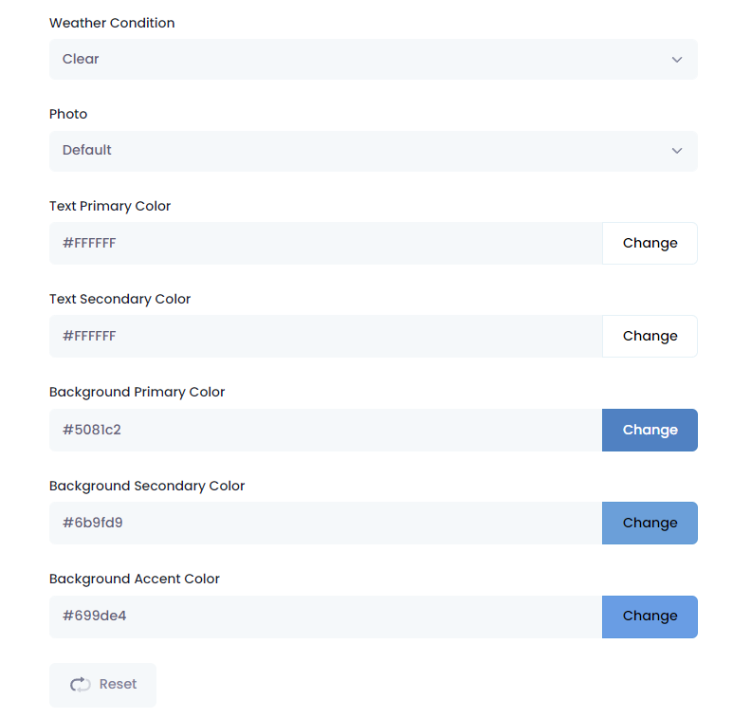Image resolution: width=751 pixels, height=718 pixels.
Task: Click the circular arrows Reset icon
Action: point(80,685)
